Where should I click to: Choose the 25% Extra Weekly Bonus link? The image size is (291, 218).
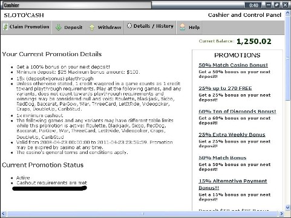coord(232,135)
